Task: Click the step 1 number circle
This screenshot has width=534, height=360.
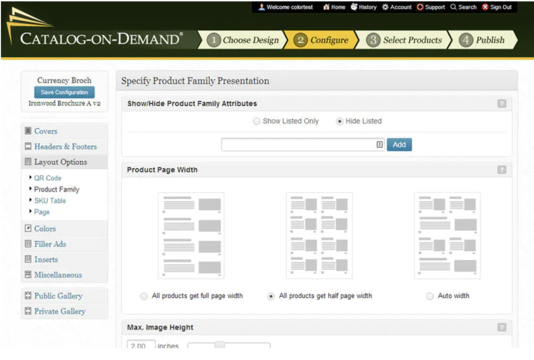Action: pos(214,40)
